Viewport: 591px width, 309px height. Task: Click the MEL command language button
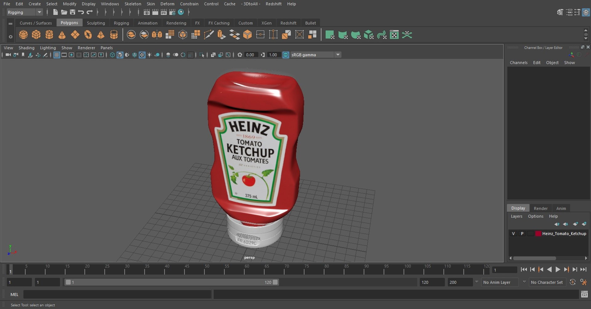(x=14, y=295)
